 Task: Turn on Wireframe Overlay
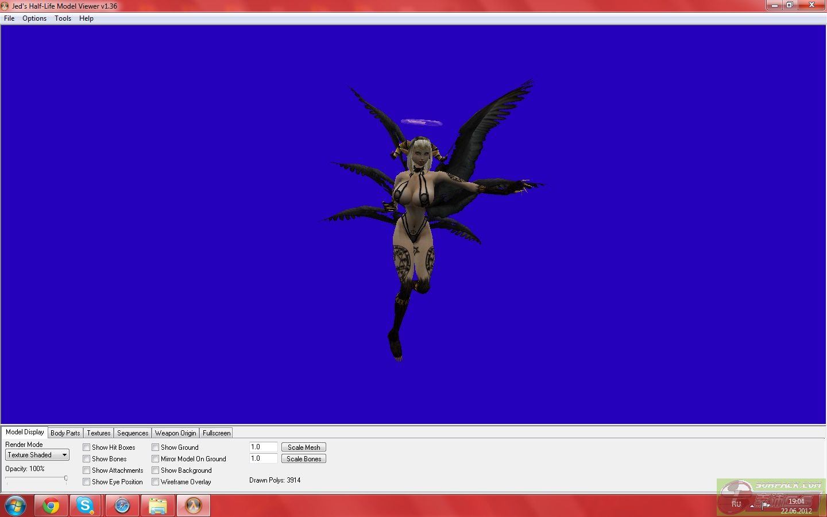[x=156, y=482]
